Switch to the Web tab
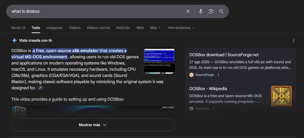 (140, 28)
